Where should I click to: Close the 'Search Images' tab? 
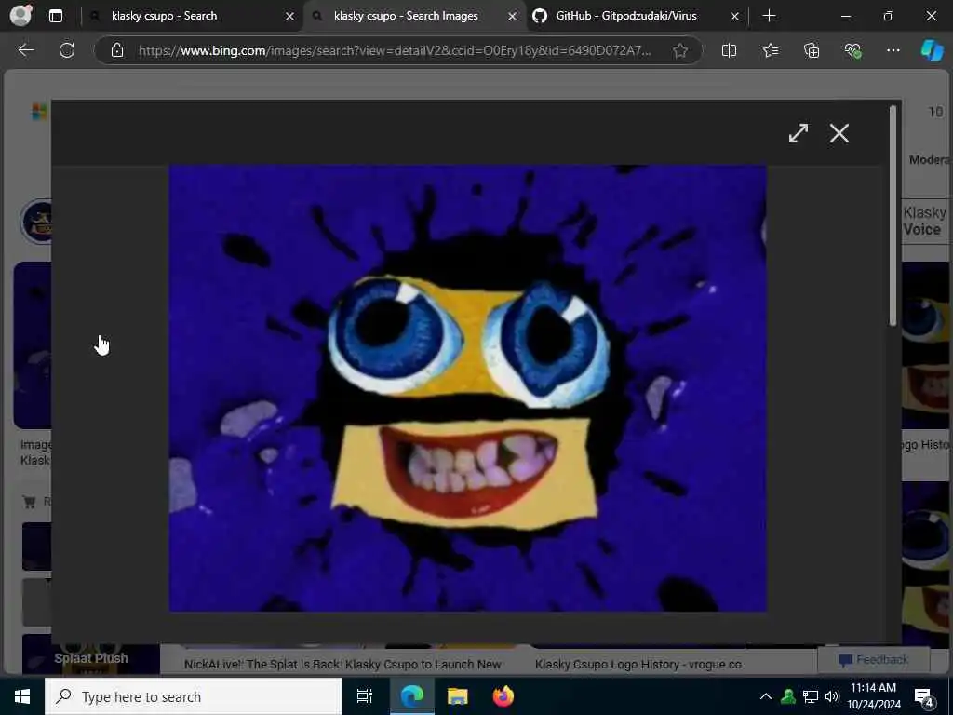(513, 17)
